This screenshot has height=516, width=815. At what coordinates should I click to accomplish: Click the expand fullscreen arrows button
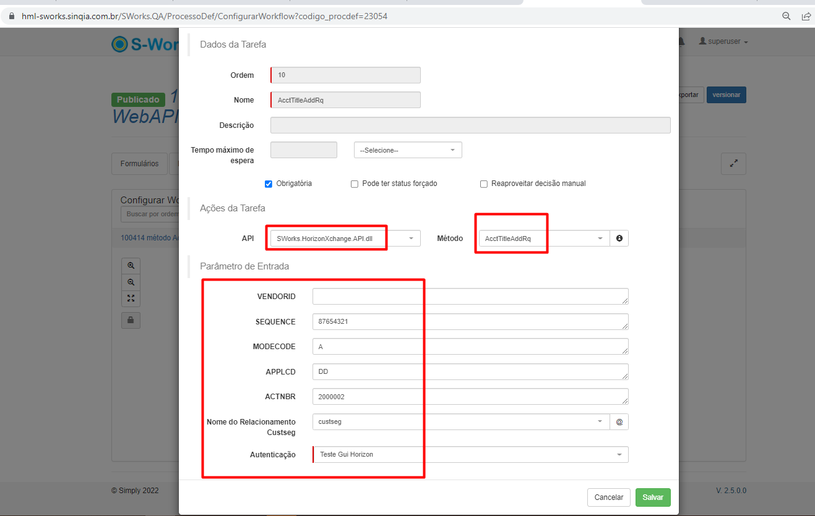pyautogui.click(x=733, y=164)
